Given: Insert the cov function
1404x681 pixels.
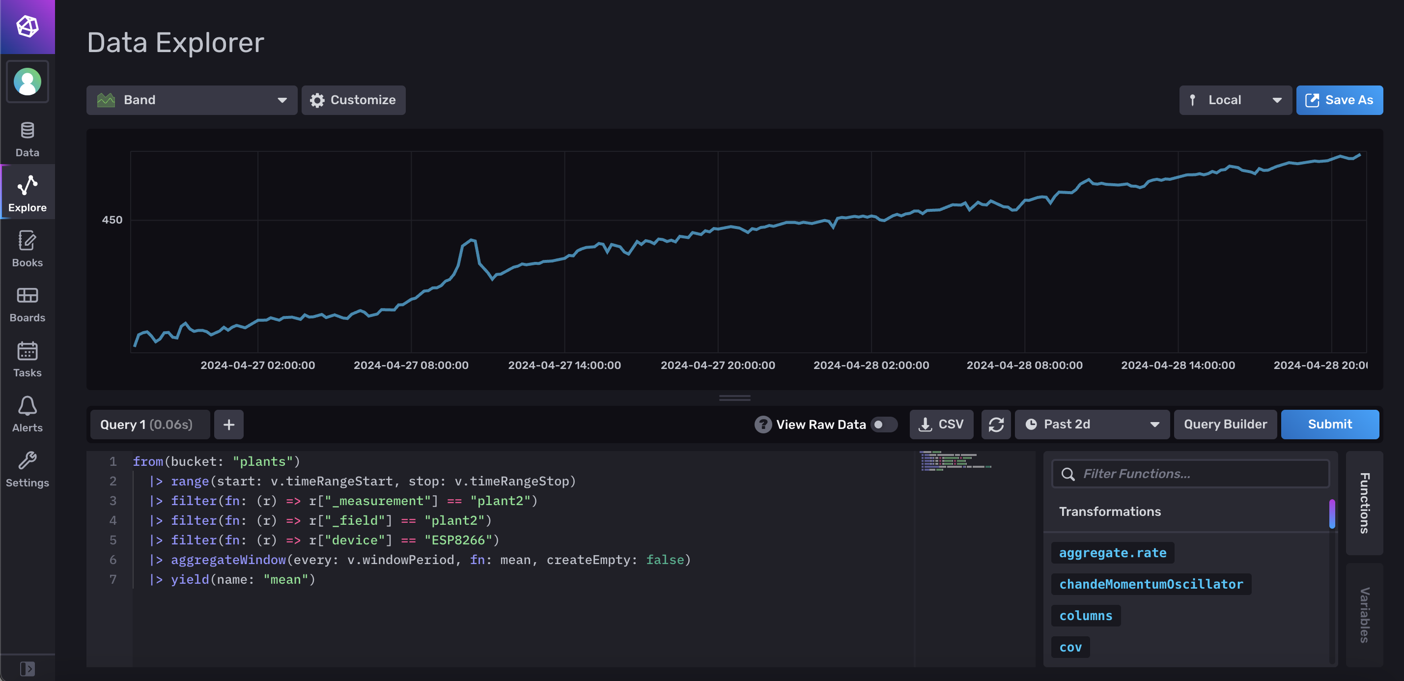Looking at the screenshot, I should tap(1070, 647).
